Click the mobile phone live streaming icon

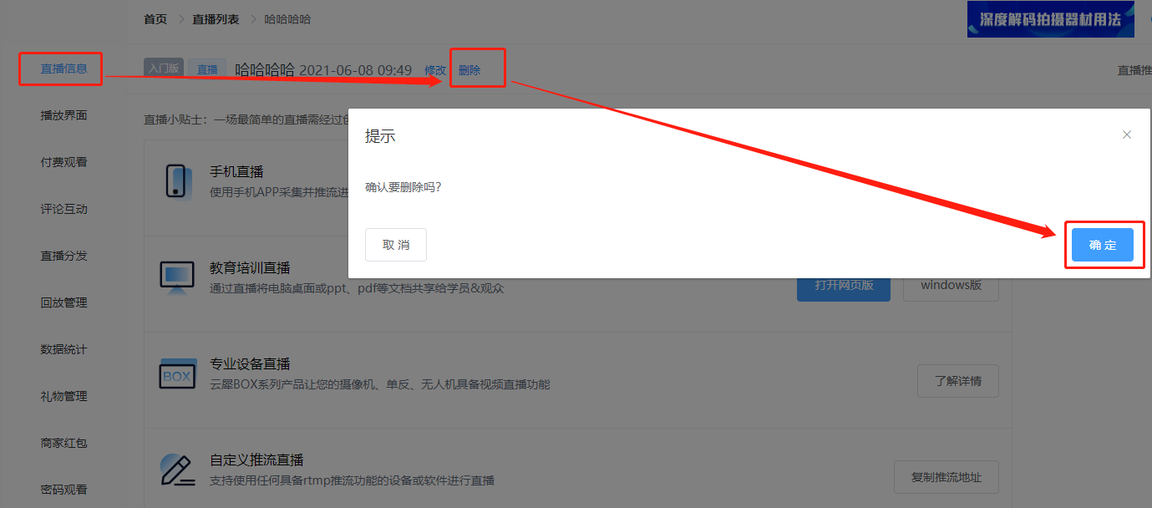176,181
